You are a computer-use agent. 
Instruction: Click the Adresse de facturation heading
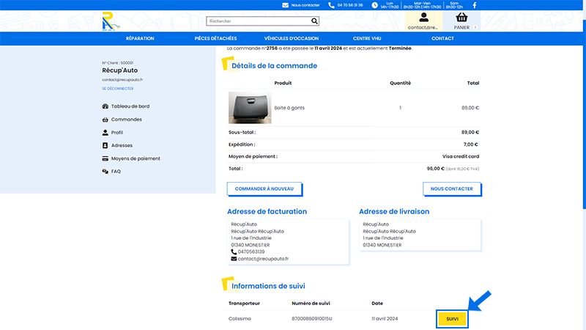[267, 211]
